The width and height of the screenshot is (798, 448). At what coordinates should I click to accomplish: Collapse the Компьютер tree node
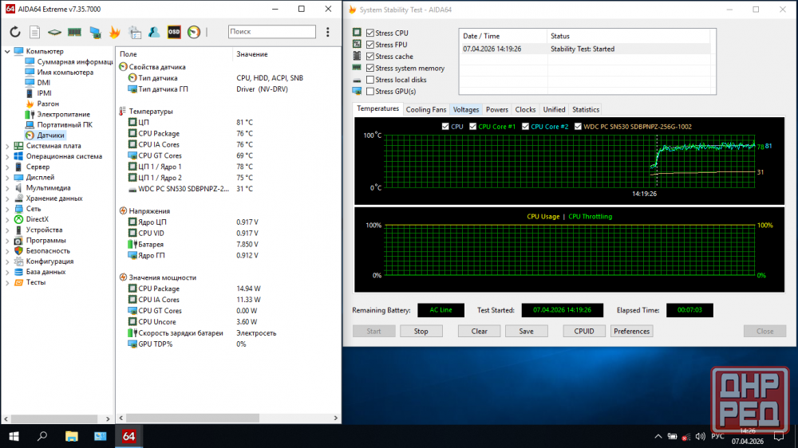click(x=7, y=51)
